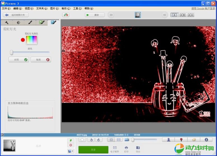217x156 pixels.
Task: Click the rotate counterclockwise icon
Action: (91, 140)
